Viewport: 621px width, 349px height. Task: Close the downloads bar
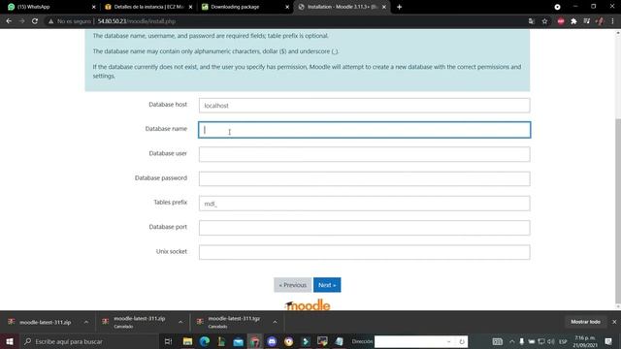(x=614, y=322)
